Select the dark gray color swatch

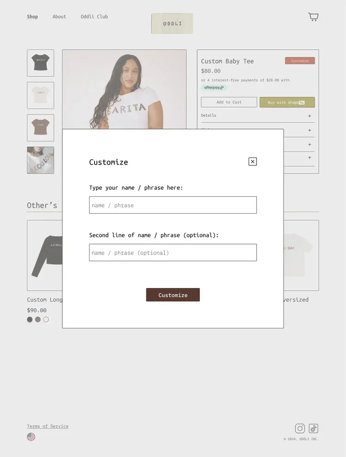click(30, 319)
